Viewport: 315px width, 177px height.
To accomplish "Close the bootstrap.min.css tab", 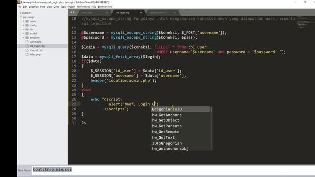I will pyautogui.click(x=175, y=13).
